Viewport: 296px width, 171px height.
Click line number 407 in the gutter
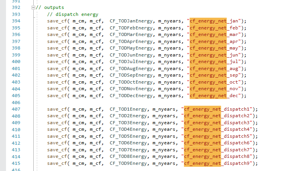pos(16,109)
